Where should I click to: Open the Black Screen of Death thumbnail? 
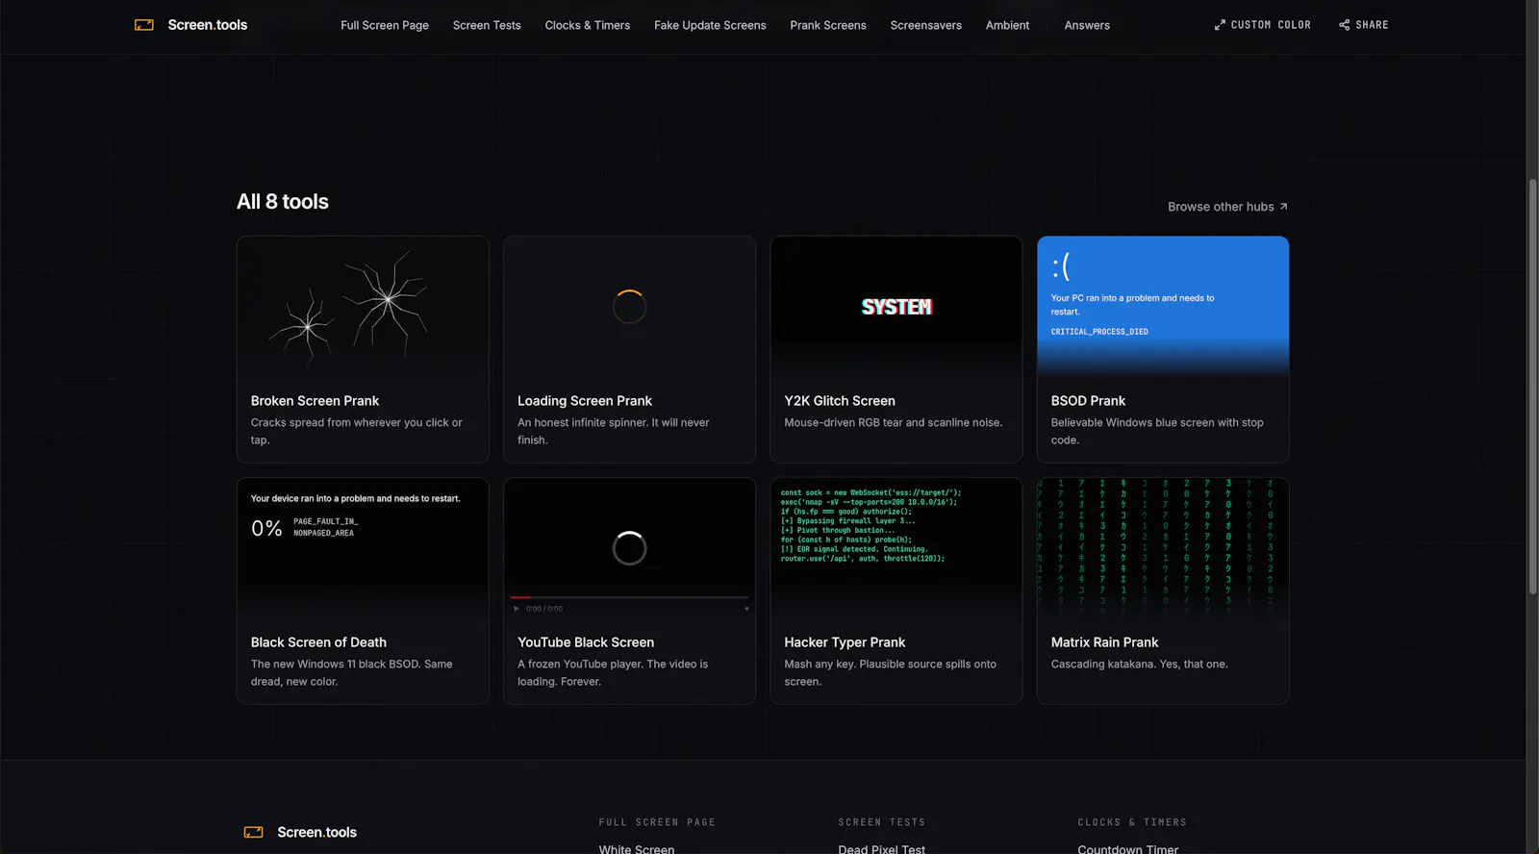pos(363,548)
